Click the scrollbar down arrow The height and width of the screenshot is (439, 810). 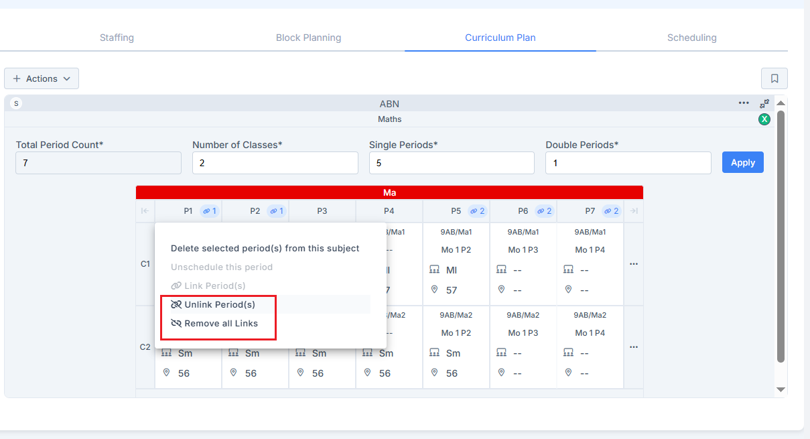pos(781,389)
